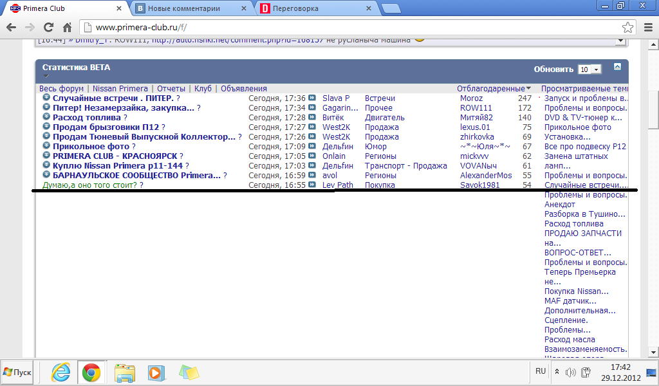Open viewed topic Разборка в Тушино...
The image size is (659, 386).
pyautogui.click(x=584, y=214)
